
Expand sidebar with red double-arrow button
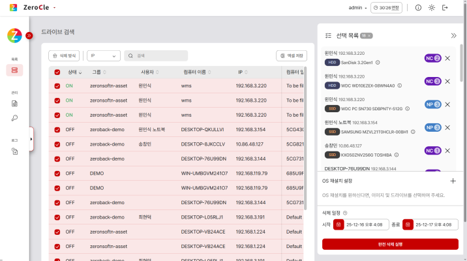pyautogui.click(x=29, y=36)
